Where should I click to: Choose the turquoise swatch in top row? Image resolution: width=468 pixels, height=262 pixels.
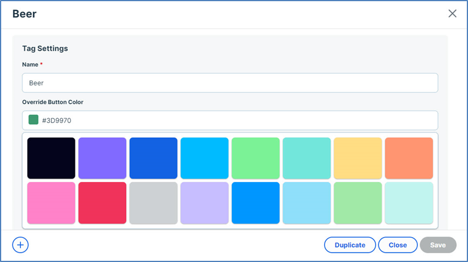coord(306,158)
